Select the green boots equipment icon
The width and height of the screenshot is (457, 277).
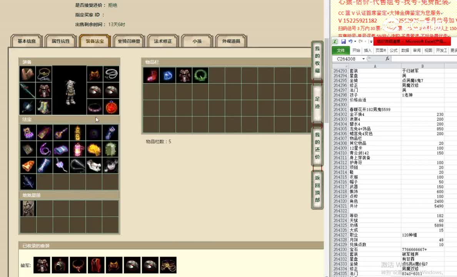pos(44,107)
